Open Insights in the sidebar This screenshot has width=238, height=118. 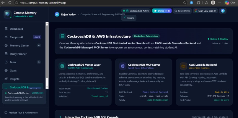click(23, 79)
